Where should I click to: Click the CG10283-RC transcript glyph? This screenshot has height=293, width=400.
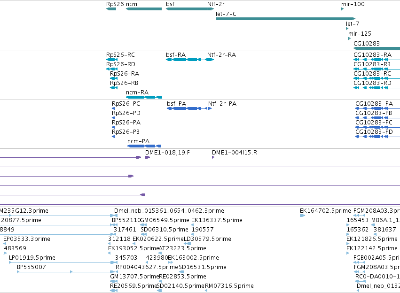click(x=377, y=78)
